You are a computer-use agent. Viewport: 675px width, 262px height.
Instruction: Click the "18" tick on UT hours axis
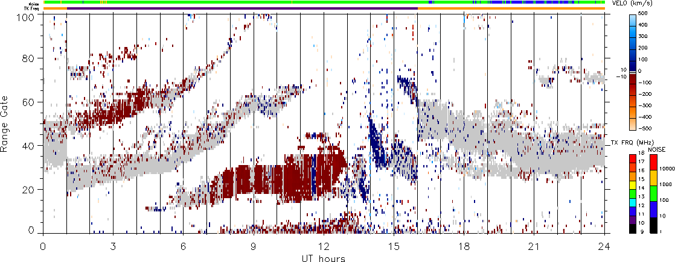(x=464, y=245)
